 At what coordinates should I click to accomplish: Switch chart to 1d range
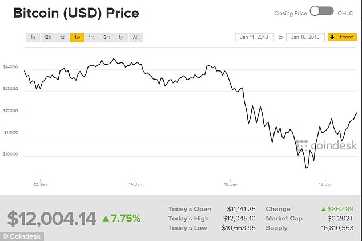[x=62, y=38]
